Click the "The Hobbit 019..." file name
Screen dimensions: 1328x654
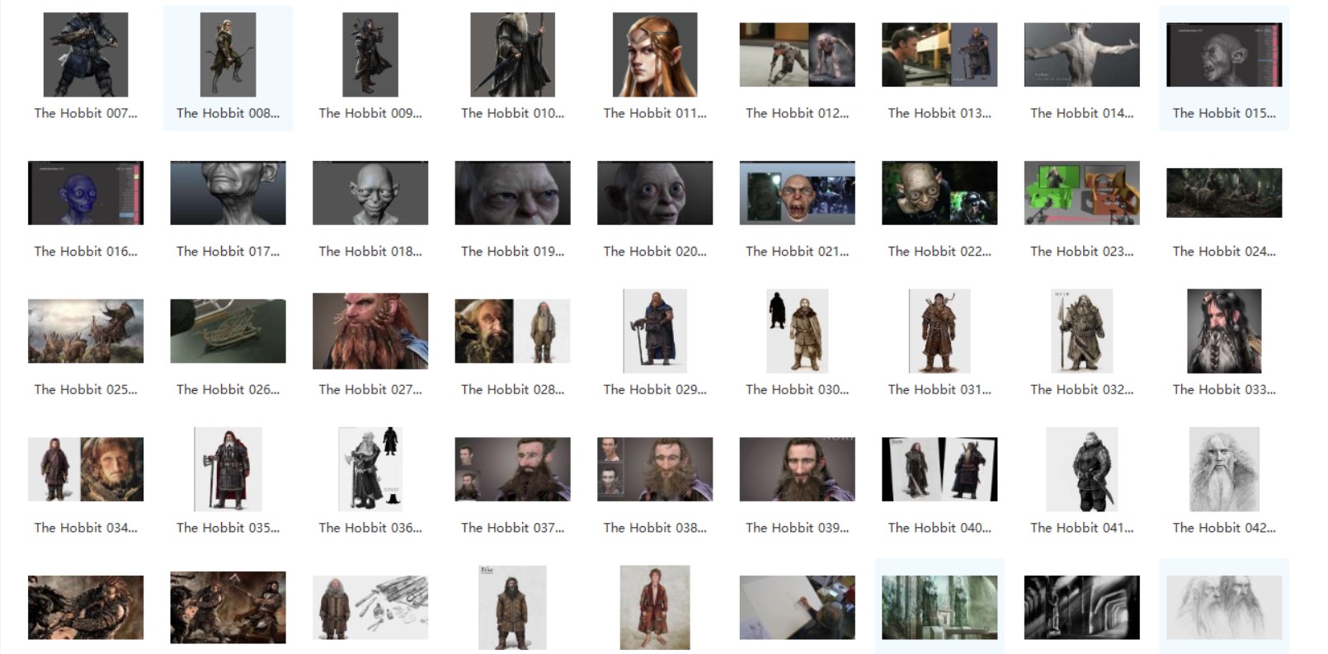pyautogui.click(x=512, y=252)
